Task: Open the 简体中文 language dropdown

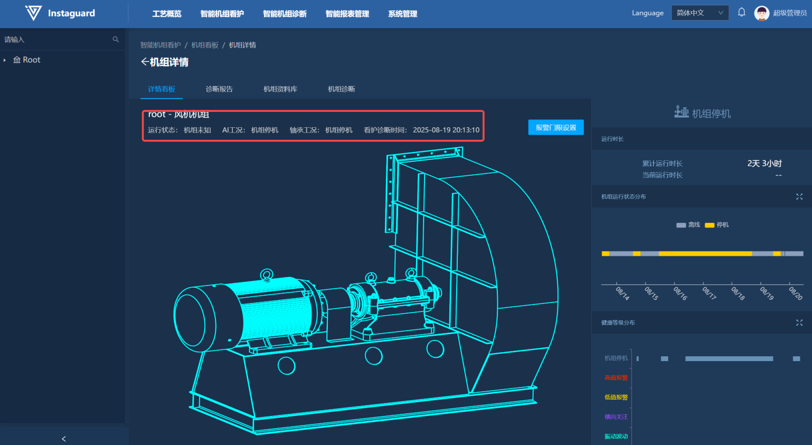Action: pos(700,13)
